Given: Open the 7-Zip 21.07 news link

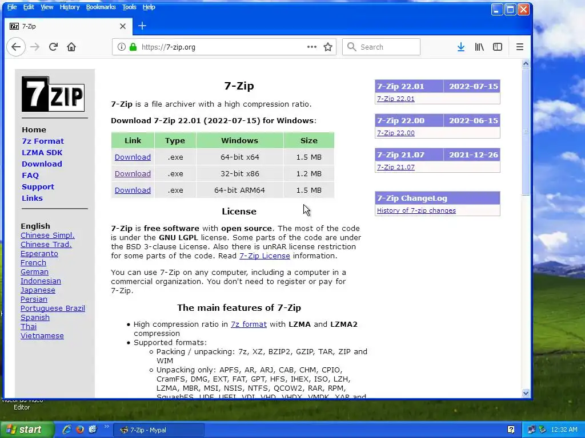Looking at the screenshot, I should click(x=395, y=167).
